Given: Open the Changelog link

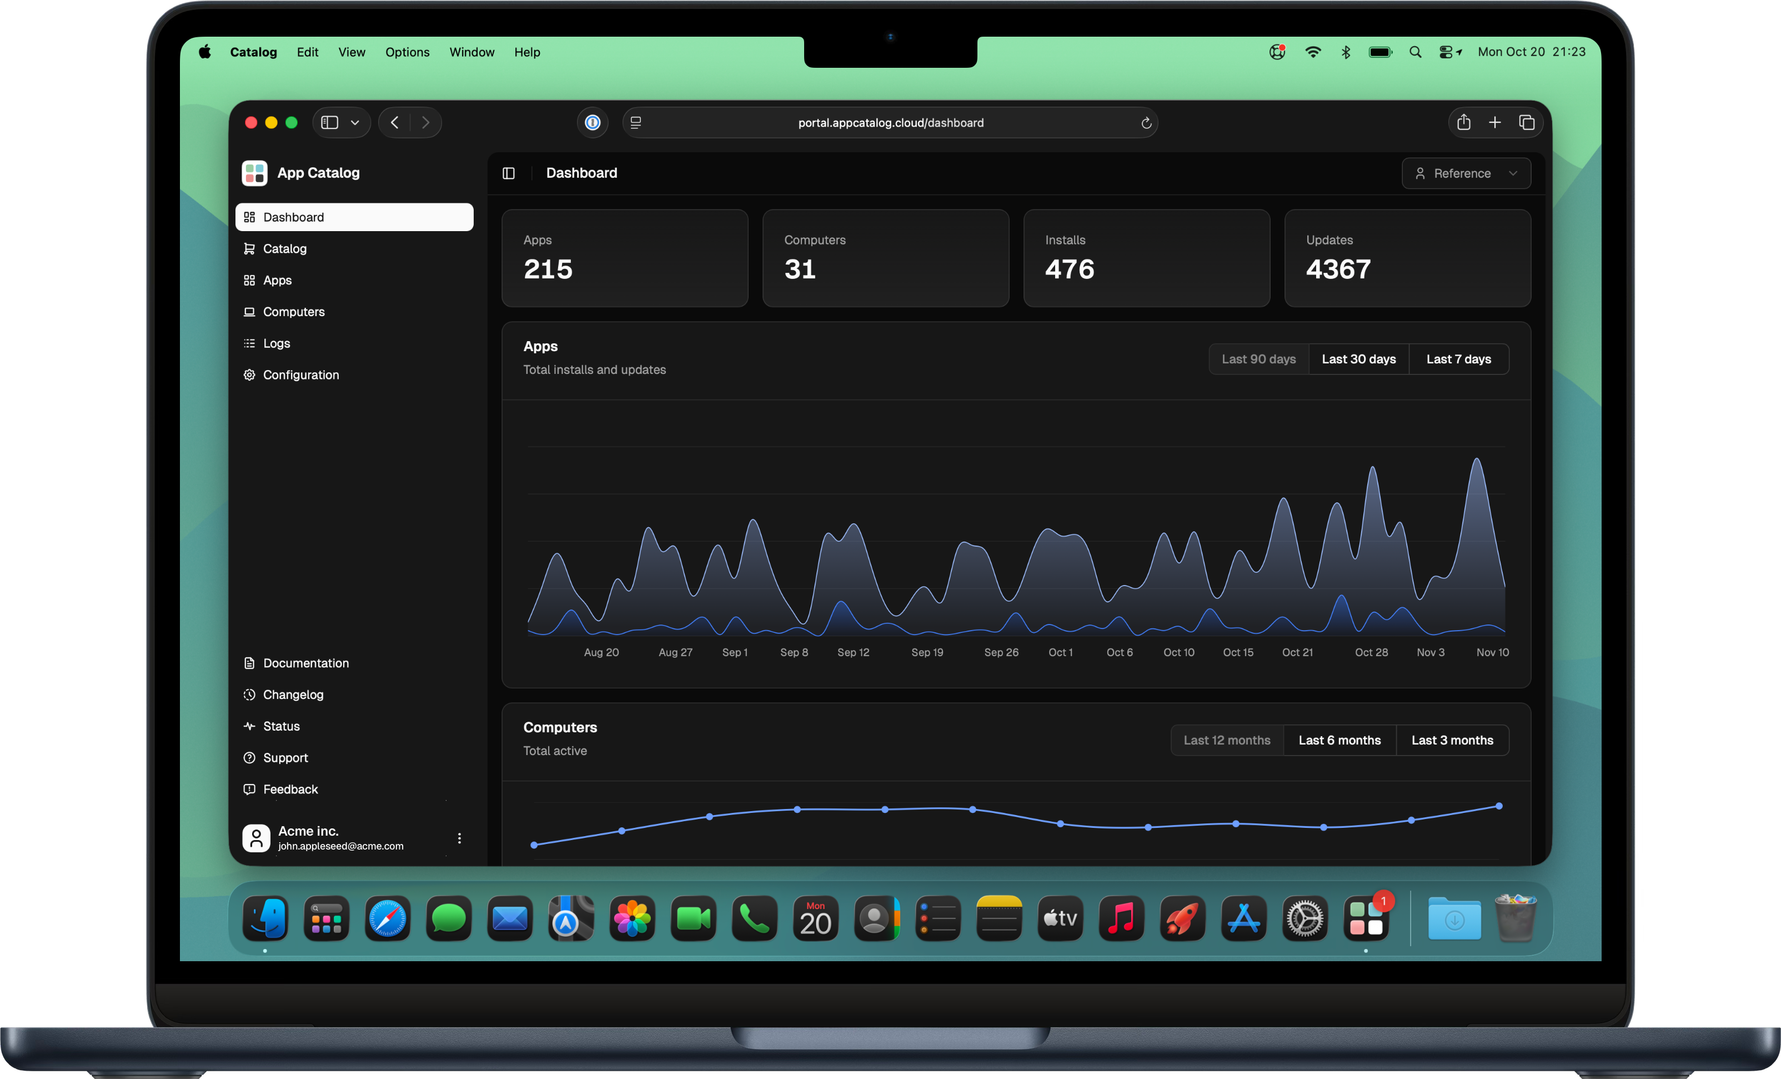Looking at the screenshot, I should [293, 695].
